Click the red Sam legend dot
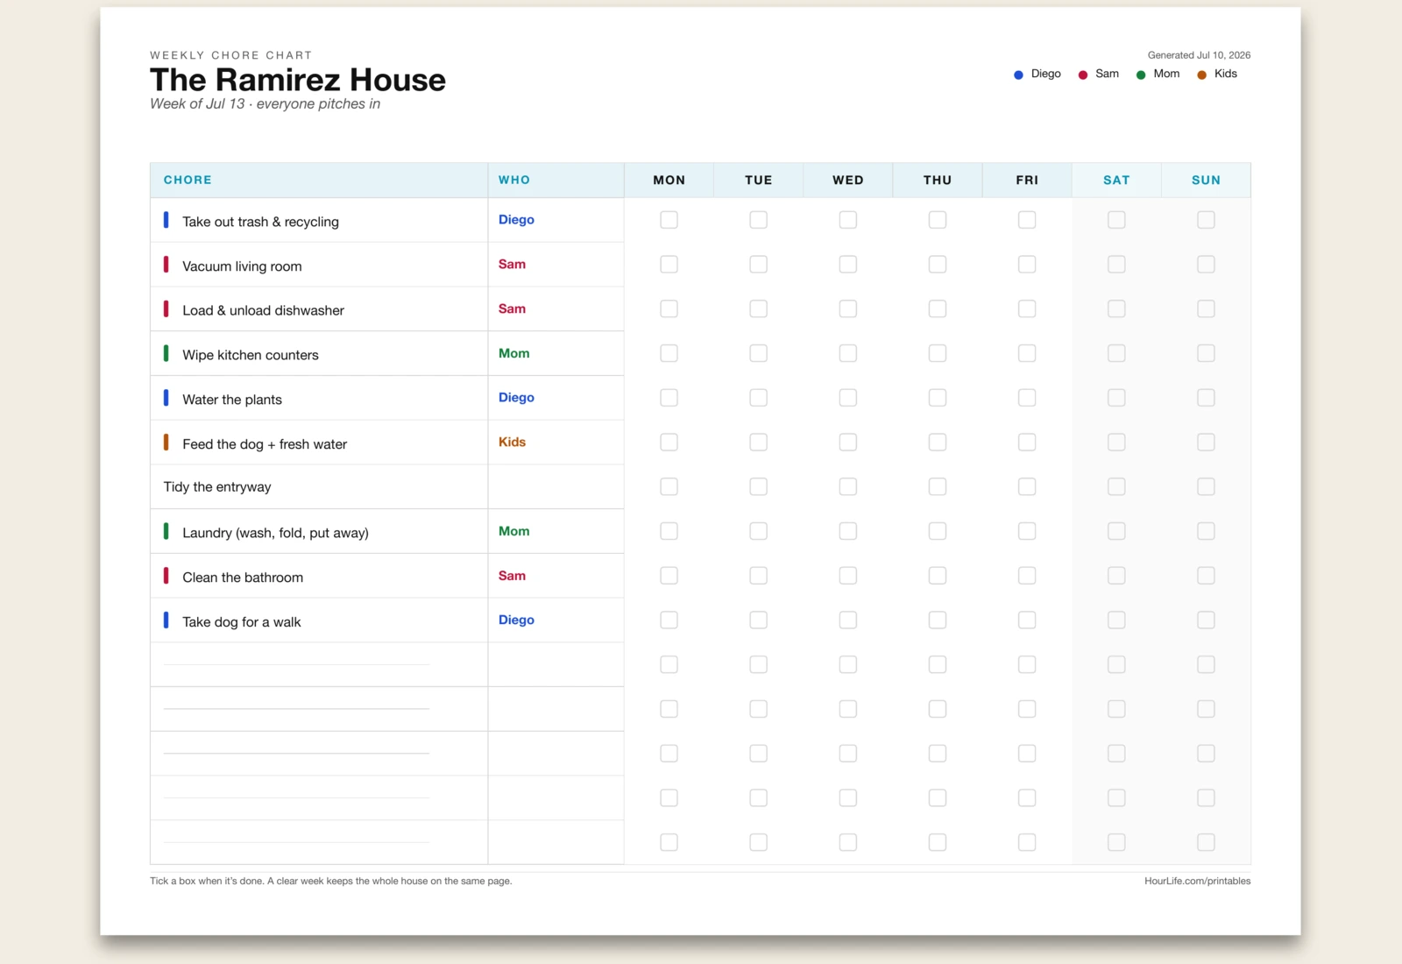Viewport: 1402px width, 964px height. coord(1083,74)
